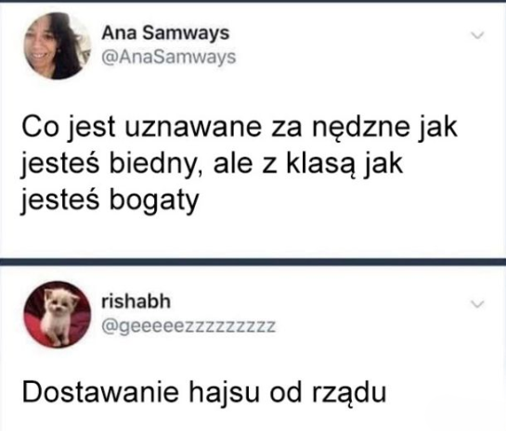
Task: Click the word 'hajsu' in the reply
Action: [224, 393]
